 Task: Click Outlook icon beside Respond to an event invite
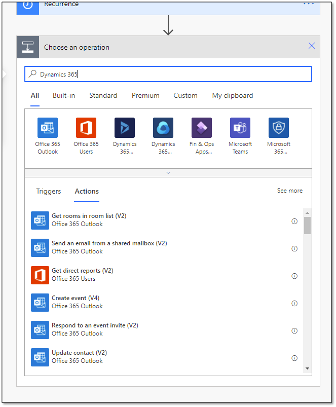click(40, 330)
